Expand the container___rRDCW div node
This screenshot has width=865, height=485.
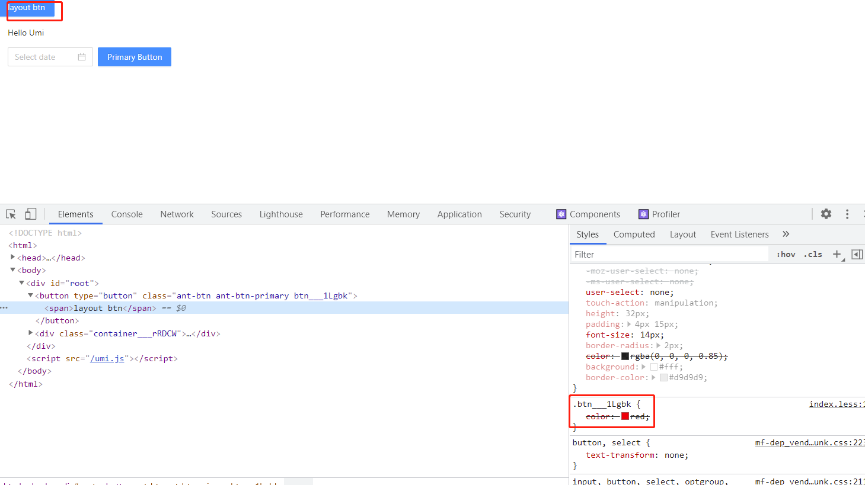click(30, 333)
